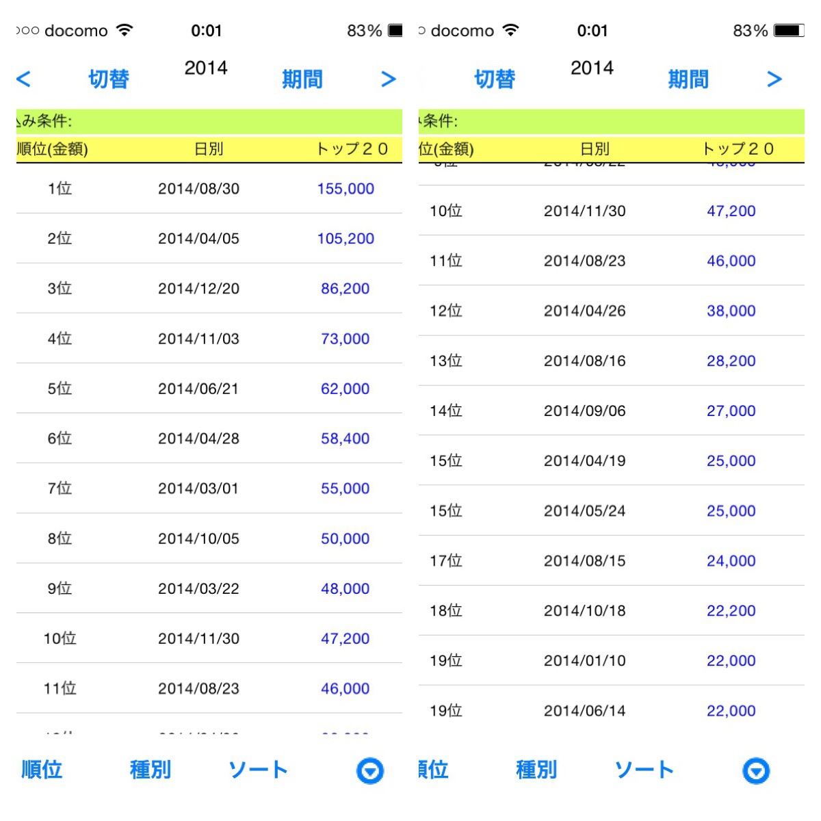Tap amount 58,400
The width and height of the screenshot is (821, 821).
[346, 439]
